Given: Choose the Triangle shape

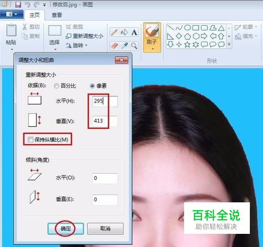Looking at the screenshot, I should (221, 28).
